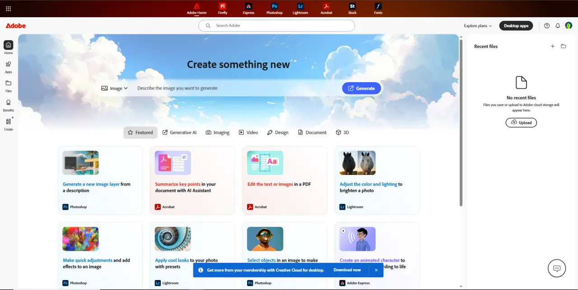Go to Home in the left sidebar
The width and height of the screenshot is (578, 290).
tap(9, 47)
